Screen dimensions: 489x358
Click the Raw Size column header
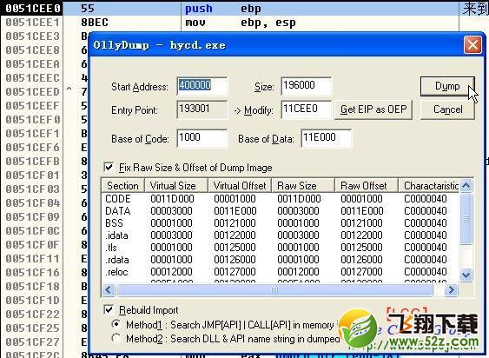[303, 185]
